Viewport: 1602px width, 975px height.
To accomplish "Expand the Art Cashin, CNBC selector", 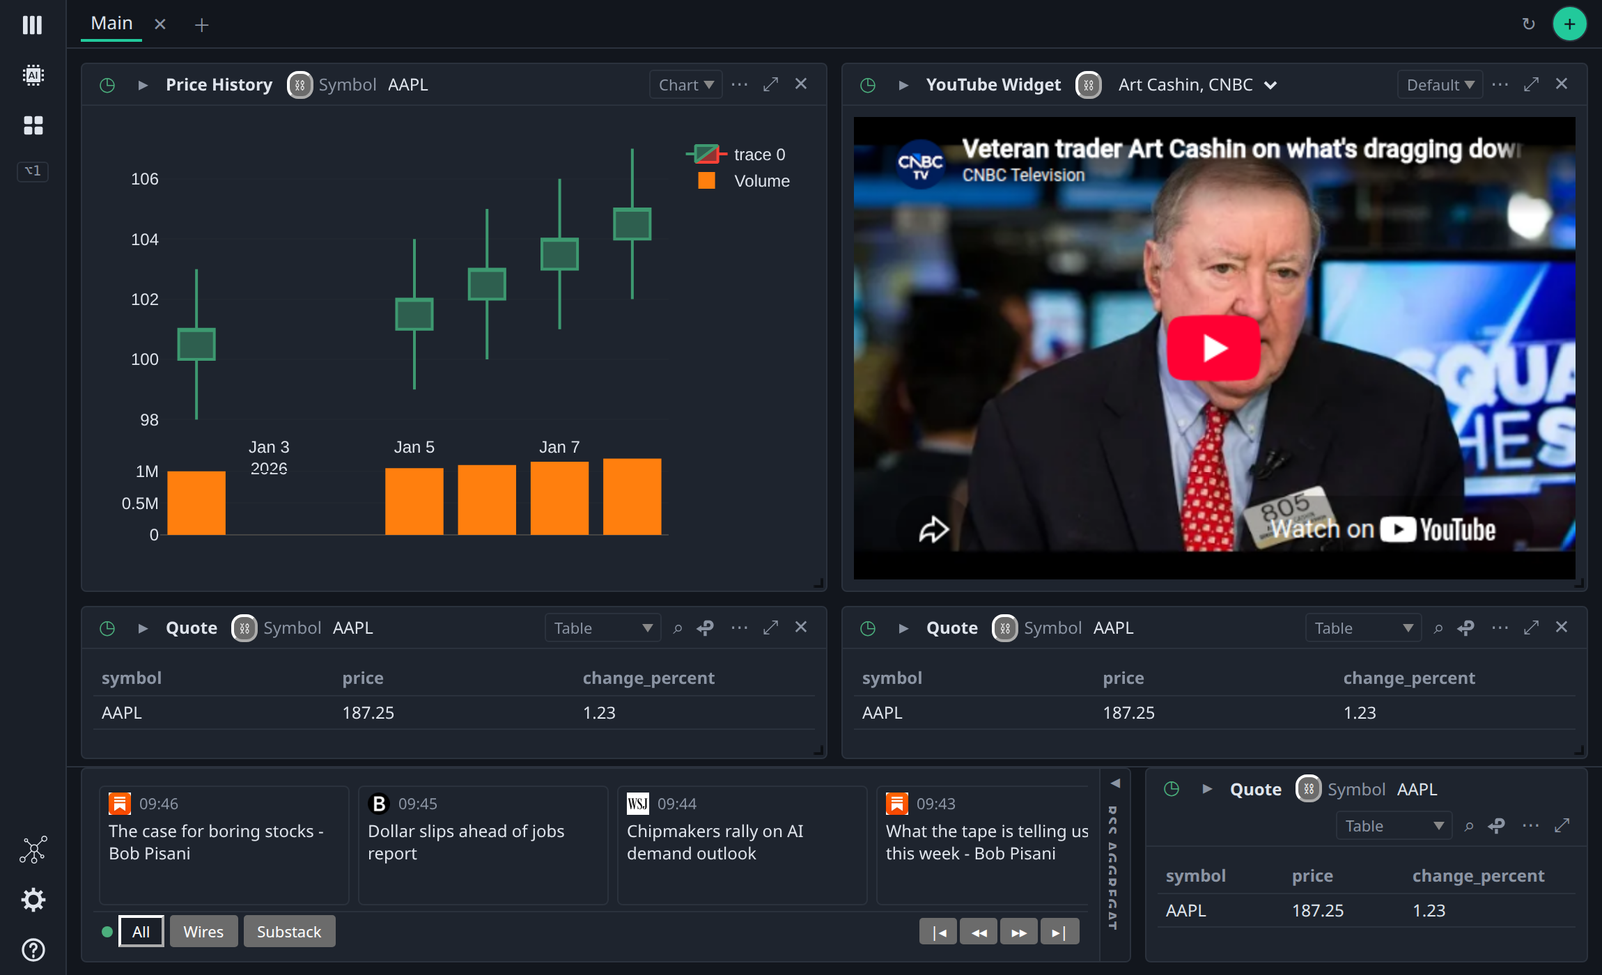I will pos(1197,85).
